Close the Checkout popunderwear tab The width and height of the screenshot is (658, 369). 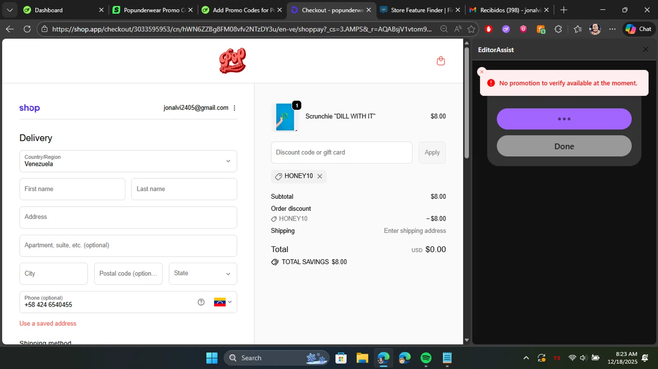tap(368, 10)
